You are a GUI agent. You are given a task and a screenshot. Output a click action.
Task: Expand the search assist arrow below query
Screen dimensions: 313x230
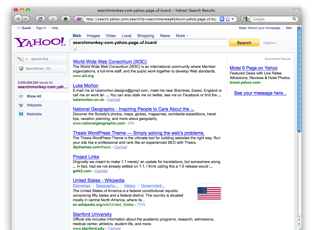pyautogui.click(x=75, y=49)
